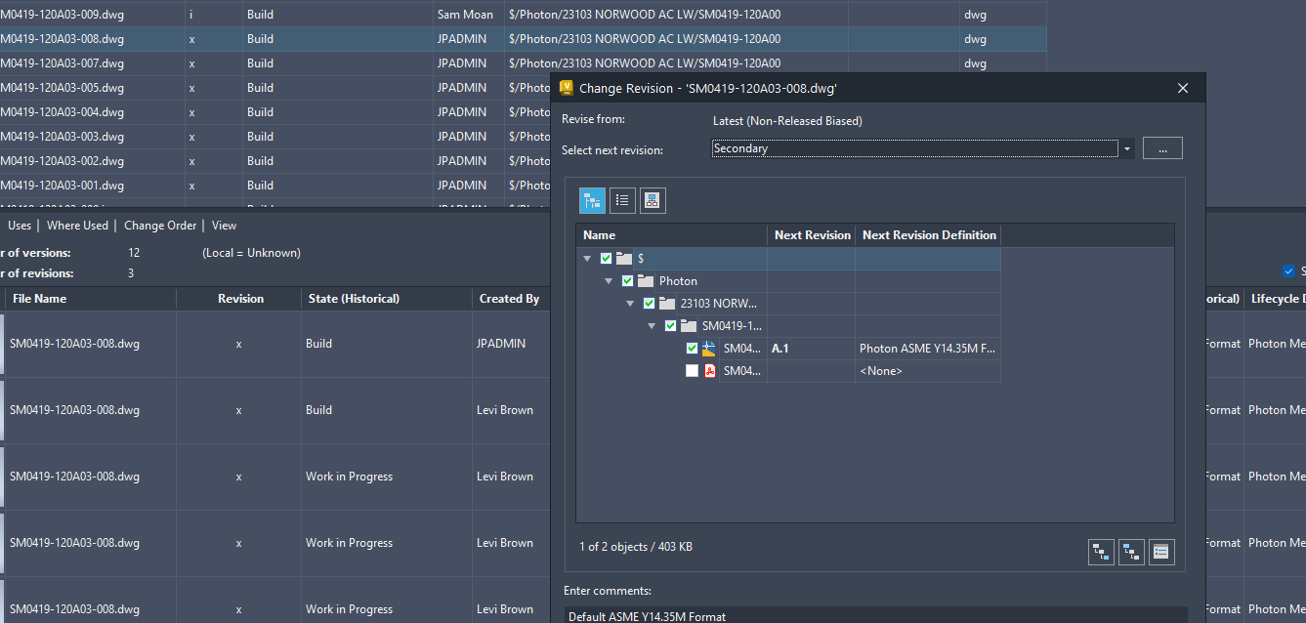The image size is (1306, 623).
Task: Check the PDF file row checkbox
Action: [692, 371]
